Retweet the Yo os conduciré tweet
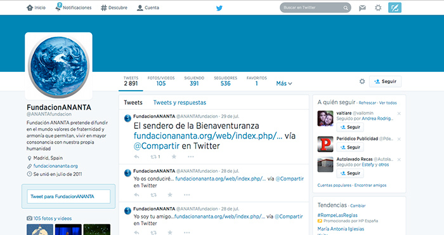This screenshot has height=235, width=444. click(153, 195)
